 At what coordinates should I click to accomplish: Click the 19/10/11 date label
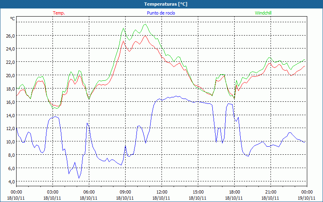tap(307, 198)
